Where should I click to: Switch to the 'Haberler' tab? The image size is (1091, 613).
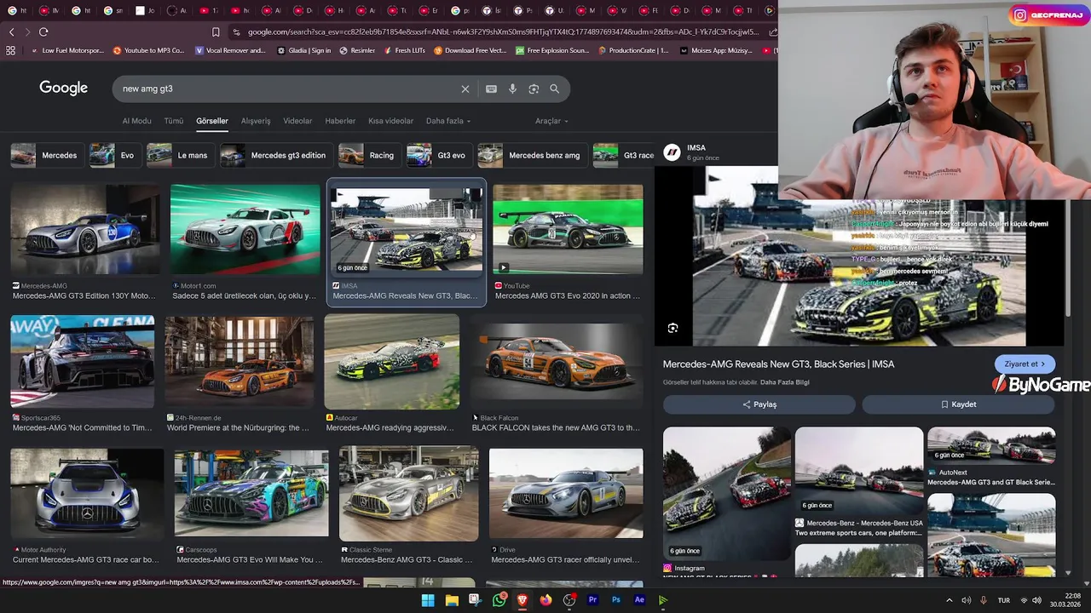click(x=340, y=121)
